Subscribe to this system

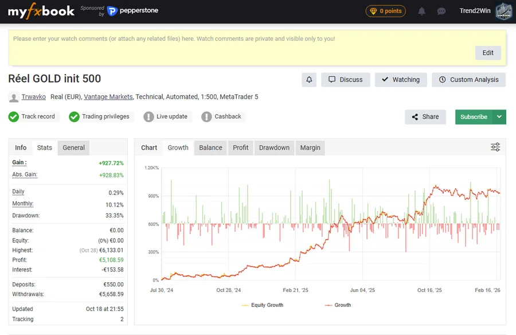click(x=474, y=117)
